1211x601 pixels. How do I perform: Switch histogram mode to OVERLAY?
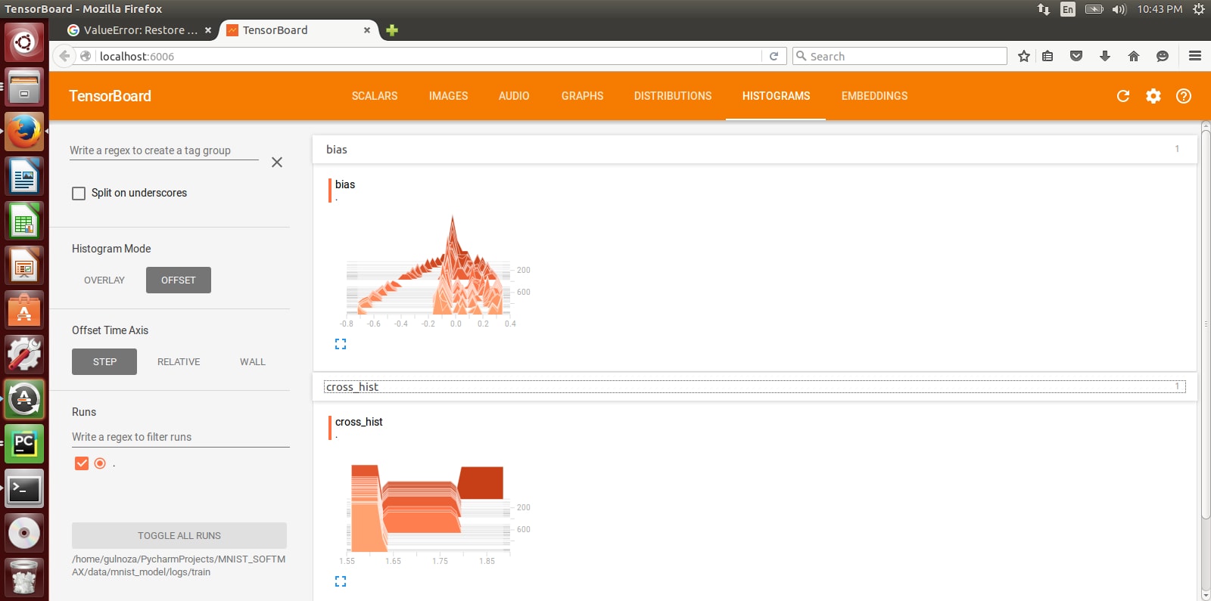pyautogui.click(x=104, y=280)
